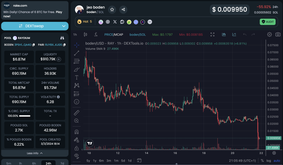
Task: Select the 6h stats tab
Action: pos(34,163)
